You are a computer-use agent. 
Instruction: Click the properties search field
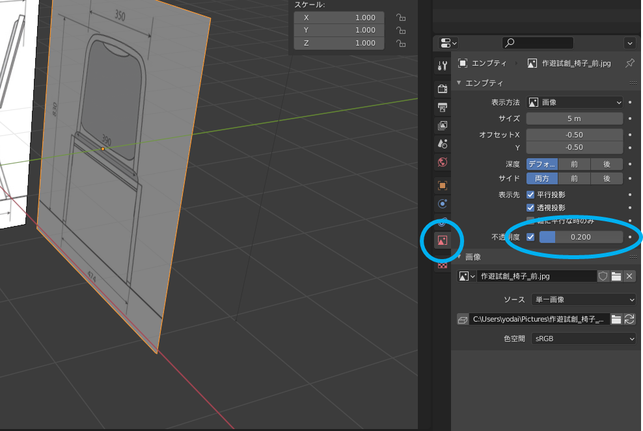pos(538,43)
